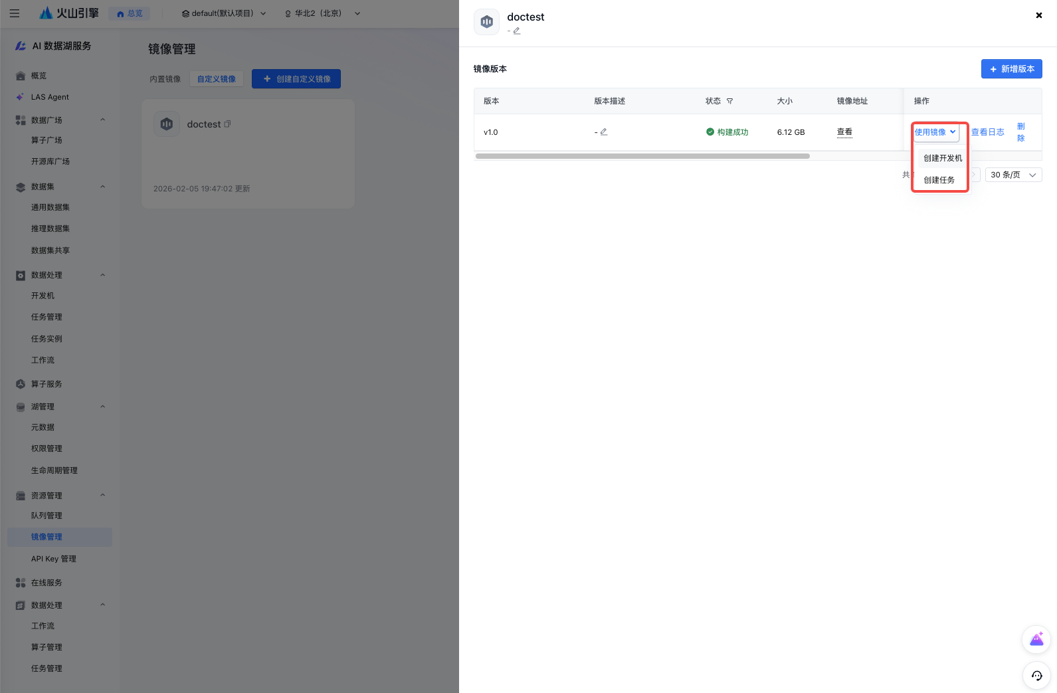Open 权限管理 in the sidebar

(47, 448)
